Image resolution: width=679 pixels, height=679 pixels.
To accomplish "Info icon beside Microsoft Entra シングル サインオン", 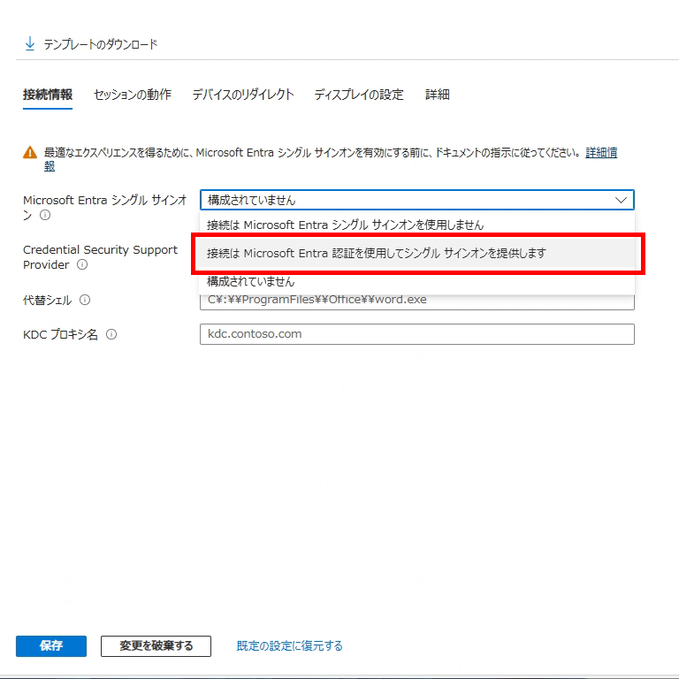I will tap(45, 215).
